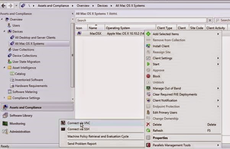This screenshot has height=149, width=230.
Task: Click the MacOSX device row icon
Action: click(79, 33)
